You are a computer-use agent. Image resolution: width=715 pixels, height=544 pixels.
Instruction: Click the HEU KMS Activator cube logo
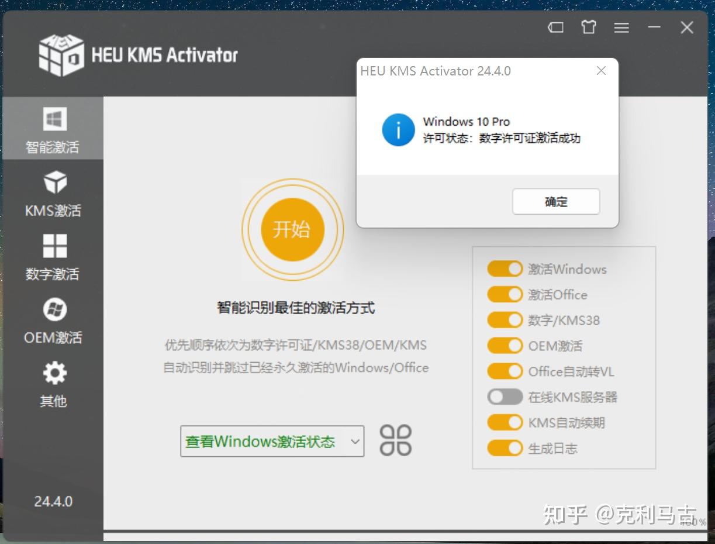(x=61, y=54)
